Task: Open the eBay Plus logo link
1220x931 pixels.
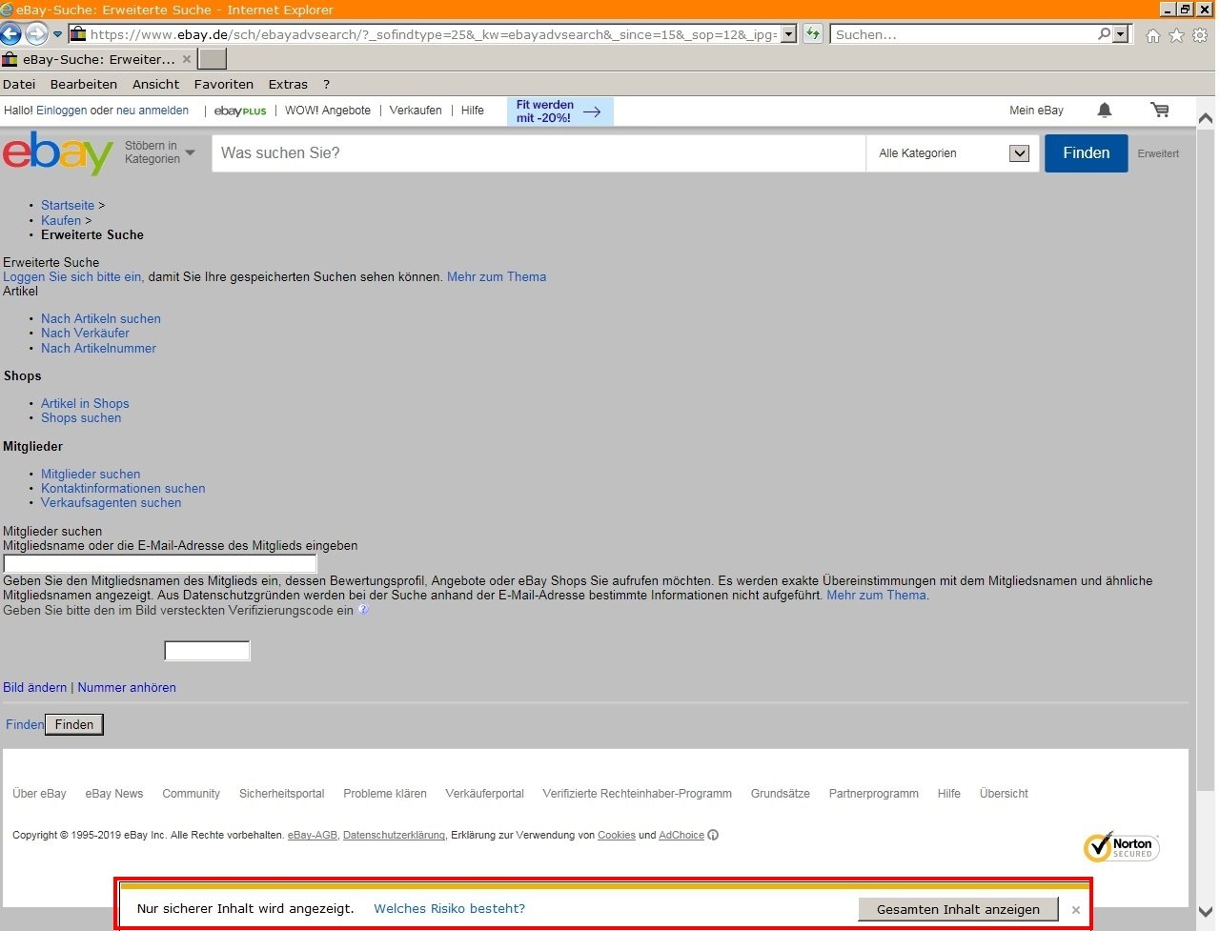Action: pyautogui.click(x=240, y=111)
